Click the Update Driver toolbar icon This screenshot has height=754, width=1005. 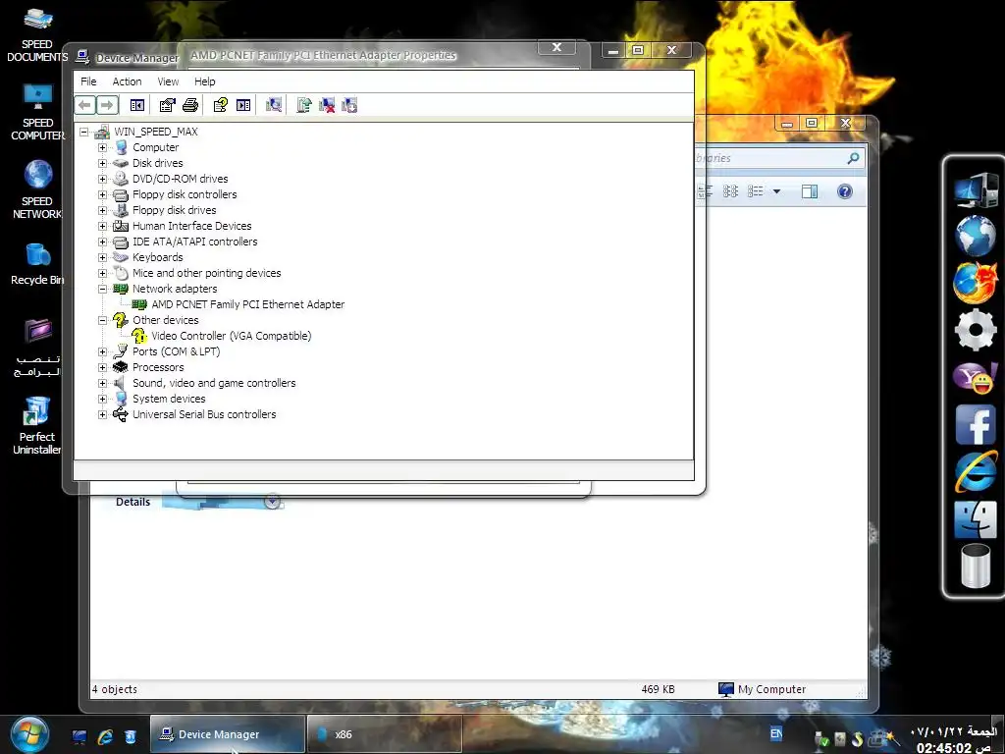pyautogui.click(x=304, y=105)
